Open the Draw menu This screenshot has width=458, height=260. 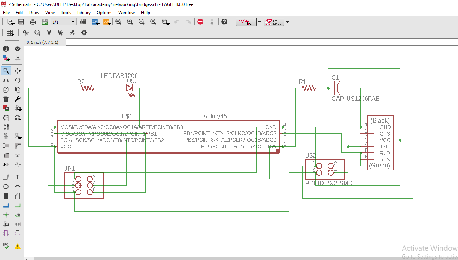click(x=34, y=12)
